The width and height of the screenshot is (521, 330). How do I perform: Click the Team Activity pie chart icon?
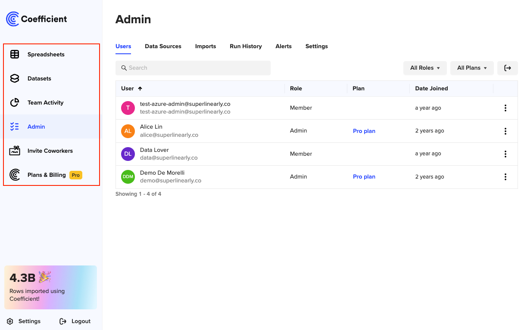[15, 102]
